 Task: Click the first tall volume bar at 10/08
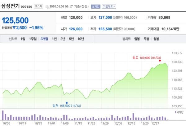(x=3, y=115)
